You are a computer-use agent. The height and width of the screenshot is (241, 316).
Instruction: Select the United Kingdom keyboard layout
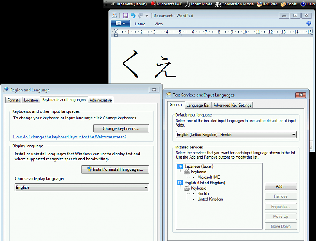(210, 199)
